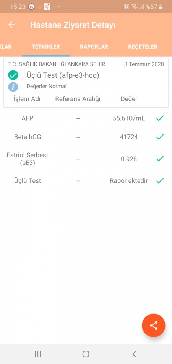172x364 pixels.
Task: Tap the alarm icon in the status bar
Action: (x=127, y=7)
